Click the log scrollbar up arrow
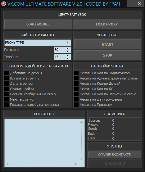The width and height of the screenshot is (145, 172). coord(81,122)
